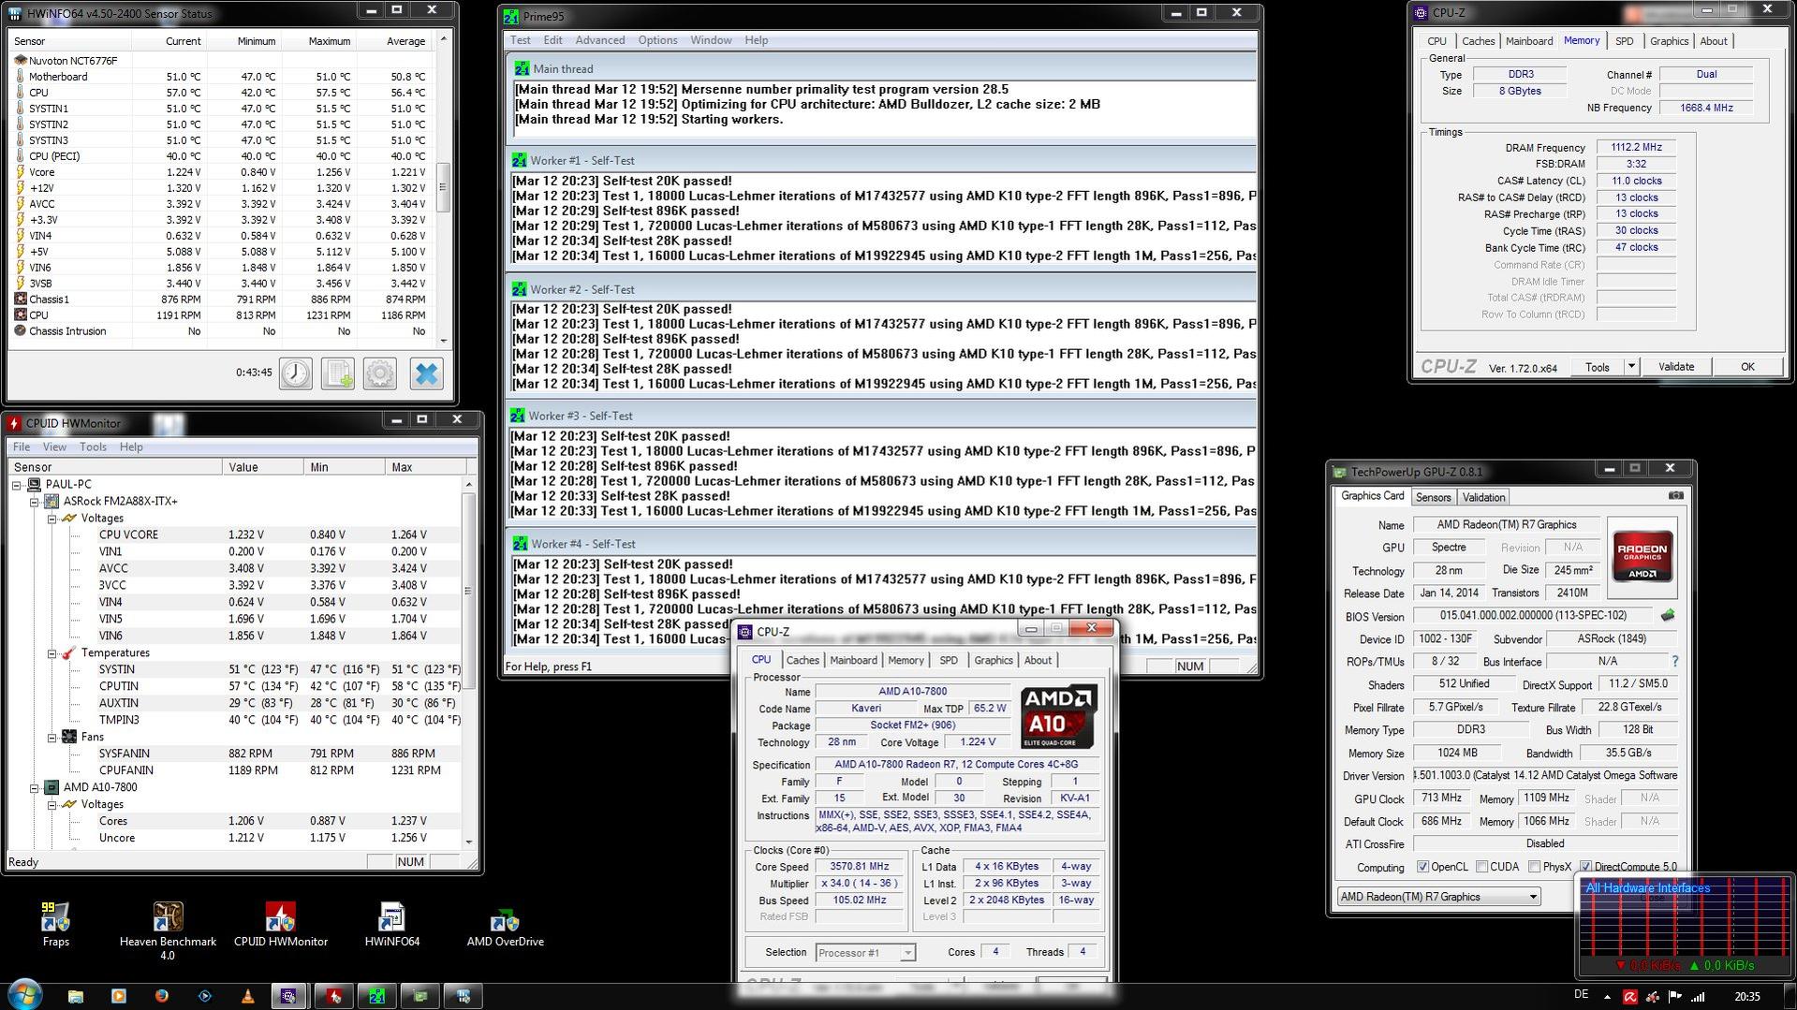This screenshot has height=1010, width=1797.
Task: Click the HWiNFO64 scroll down arrow
Action: pyautogui.click(x=443, y=341)
